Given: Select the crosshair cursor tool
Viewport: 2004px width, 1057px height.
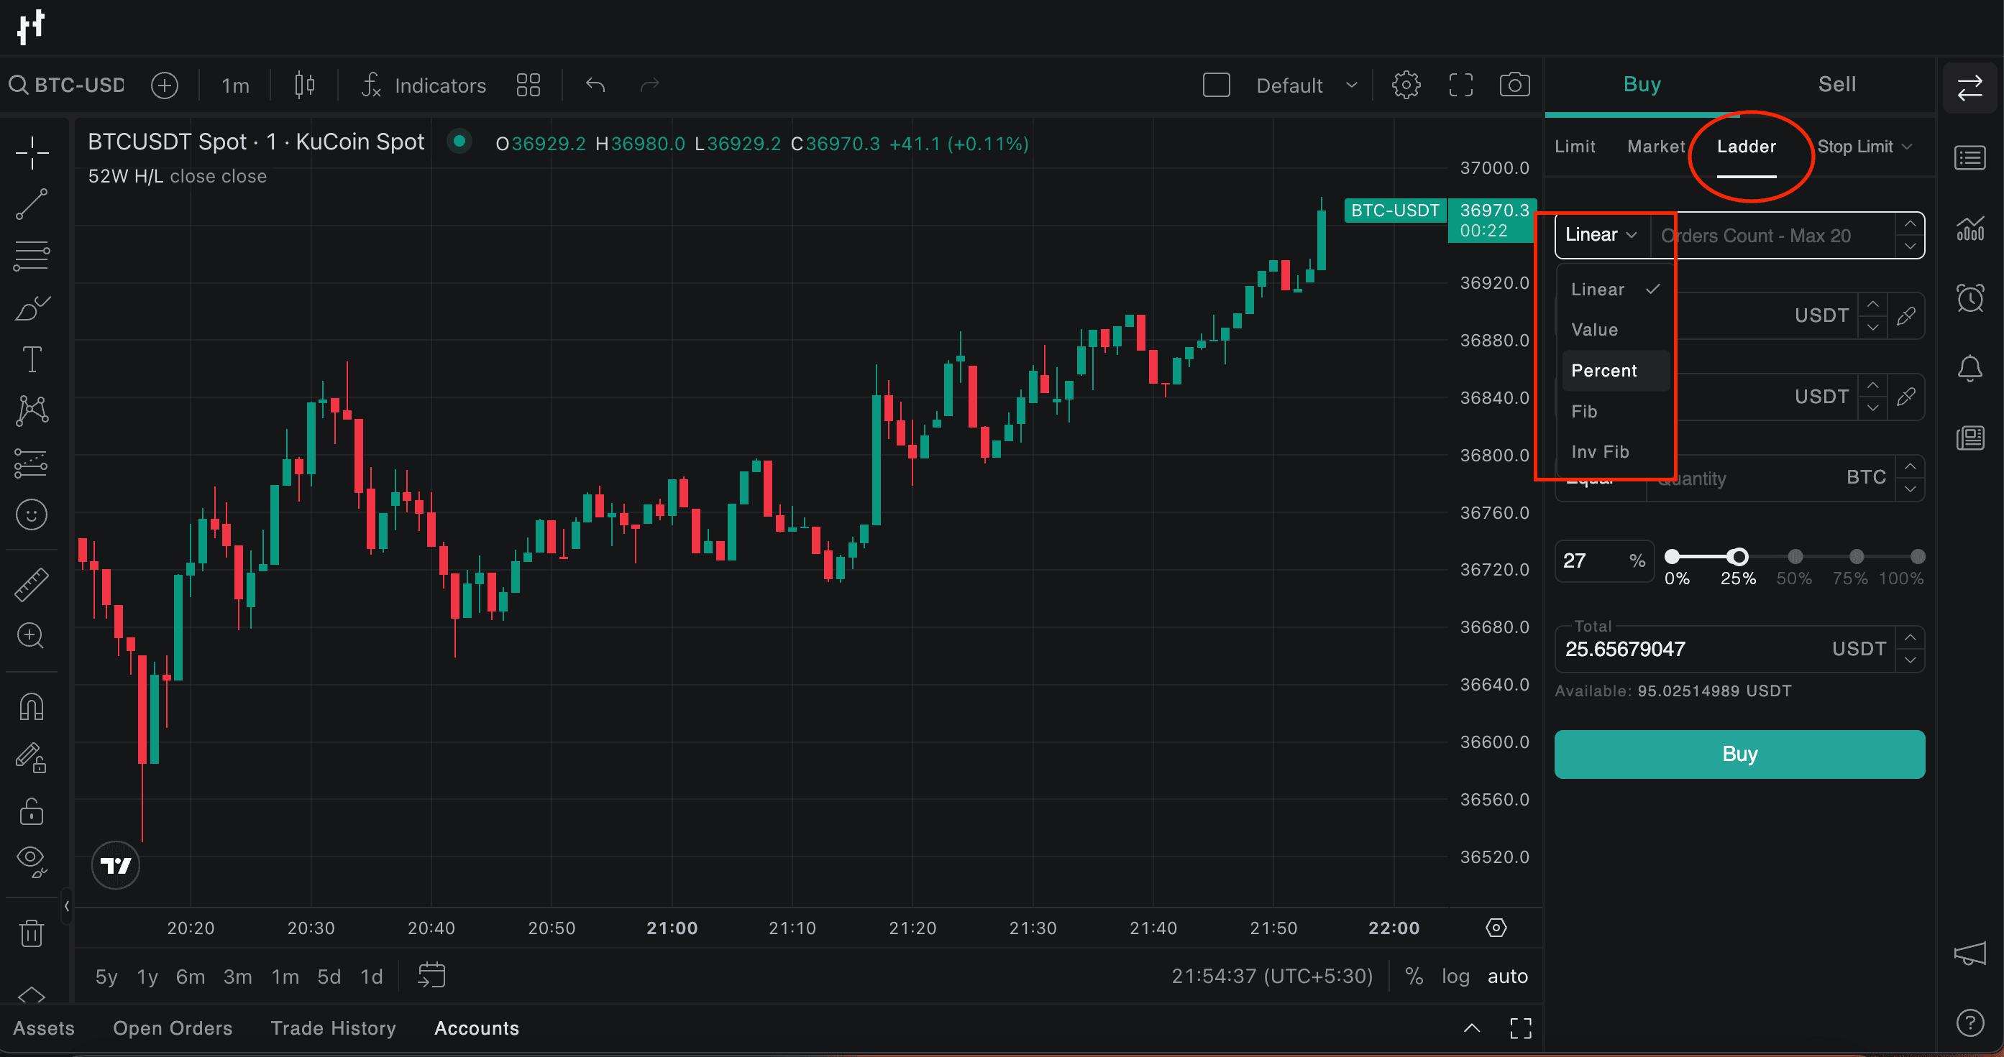Looking at the screenshot, I should point(31,152).
